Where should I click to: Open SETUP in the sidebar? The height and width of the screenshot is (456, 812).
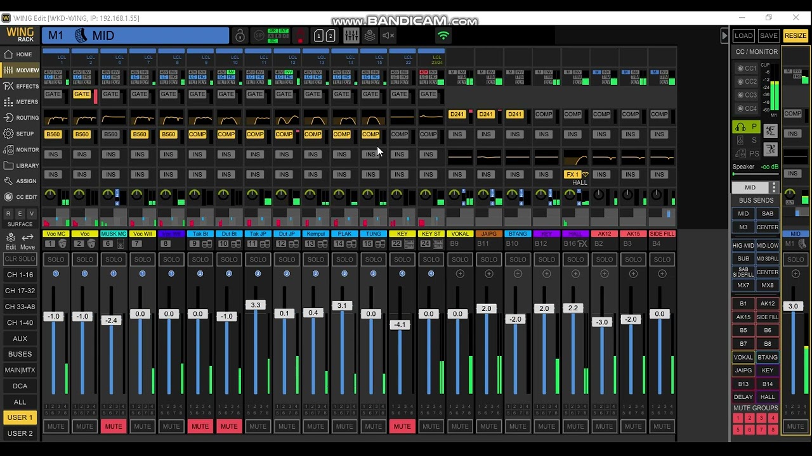pyautogui.click(x=18, y=134)
